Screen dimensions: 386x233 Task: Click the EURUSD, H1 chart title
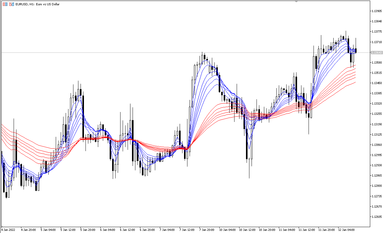tap(37, 4)
